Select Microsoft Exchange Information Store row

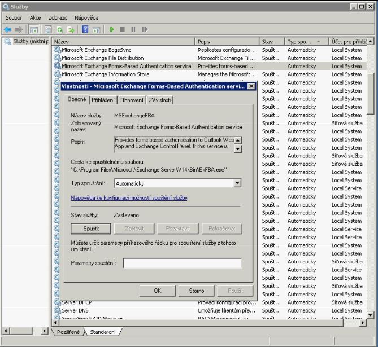[210, 74]
